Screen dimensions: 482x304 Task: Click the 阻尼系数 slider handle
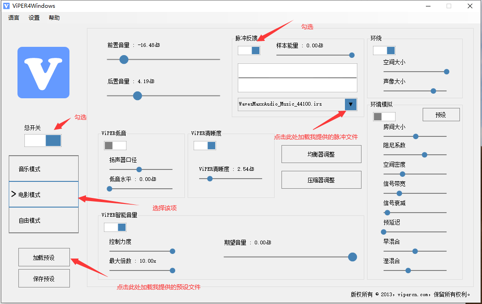(425, 155)
